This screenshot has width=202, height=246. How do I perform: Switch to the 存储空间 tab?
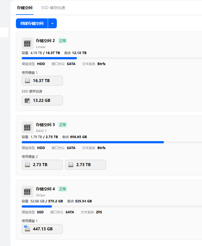[x=25, y=8]
